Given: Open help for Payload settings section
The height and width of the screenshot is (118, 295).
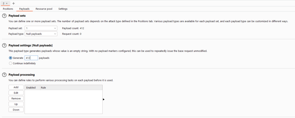Looking at the screenshot, I should coord(4,46).
